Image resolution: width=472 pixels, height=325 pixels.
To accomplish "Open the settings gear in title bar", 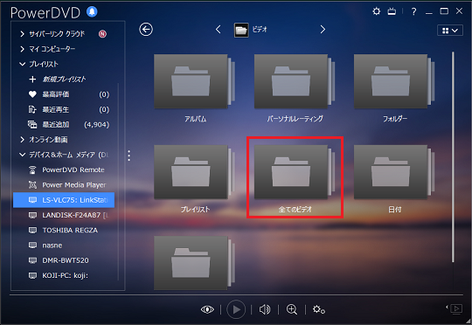I will pos(376,11).
